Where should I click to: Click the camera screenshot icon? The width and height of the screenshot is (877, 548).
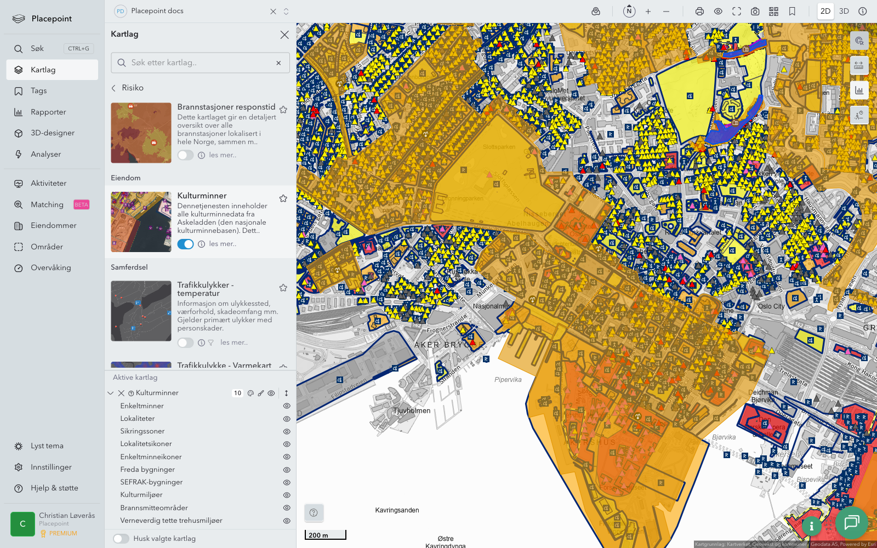coord(755,12)
